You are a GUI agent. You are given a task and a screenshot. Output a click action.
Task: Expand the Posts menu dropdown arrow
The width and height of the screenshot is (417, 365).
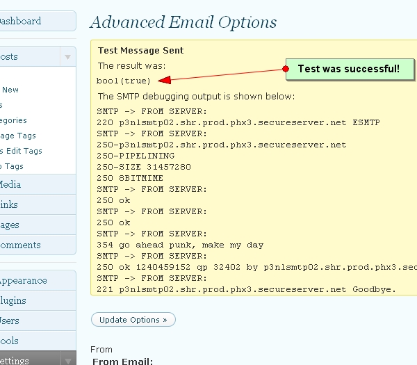point(67,57)
